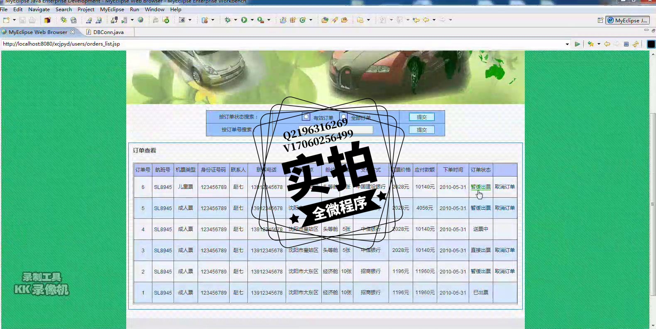Click the New file toolbar icon
This screenshot has height=329, width=656.
tap(6, 20)
